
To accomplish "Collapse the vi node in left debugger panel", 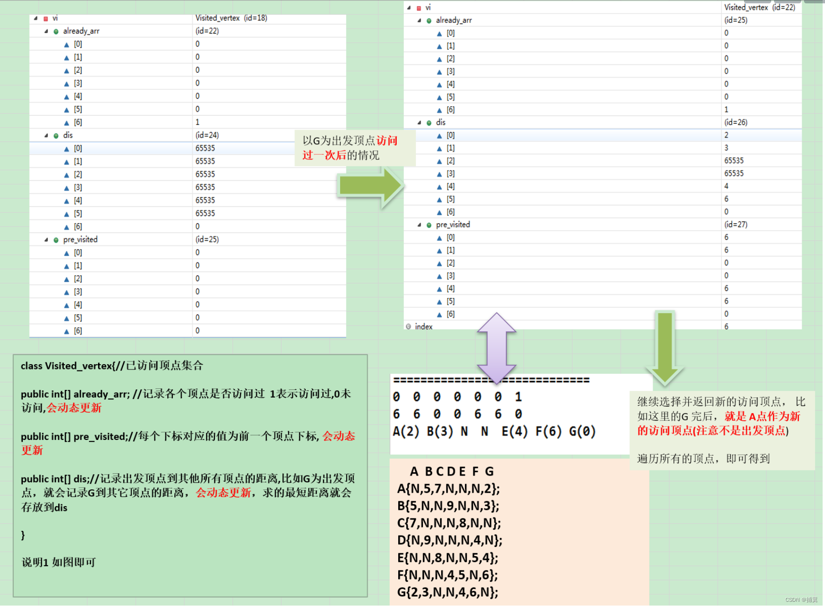I will [x=36, y=18].
